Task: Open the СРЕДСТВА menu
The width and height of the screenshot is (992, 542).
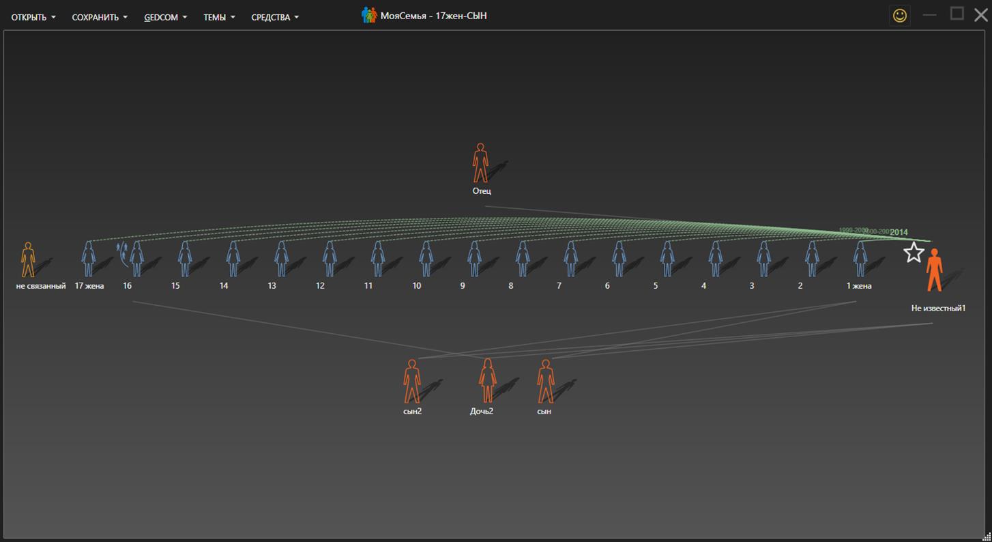Action: 275,17
